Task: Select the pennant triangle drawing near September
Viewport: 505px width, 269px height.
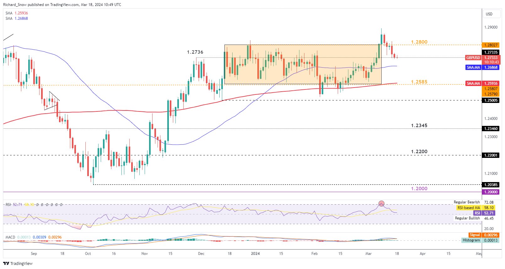Action: 52,101
